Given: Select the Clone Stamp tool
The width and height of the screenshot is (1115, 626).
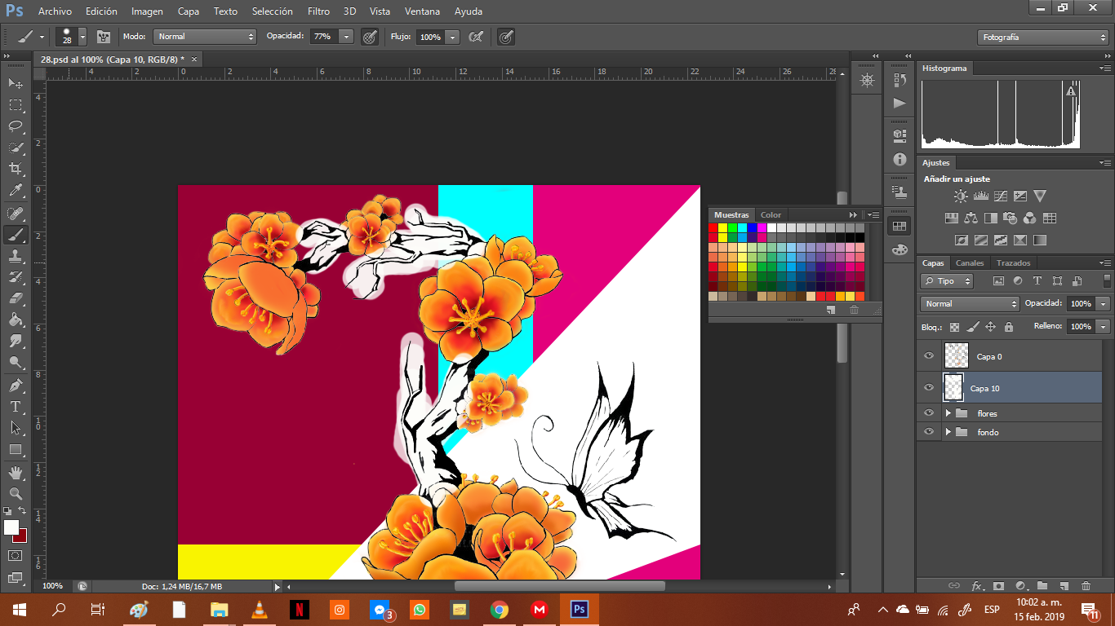Looking at the screenshot, I should click(16, 256).
